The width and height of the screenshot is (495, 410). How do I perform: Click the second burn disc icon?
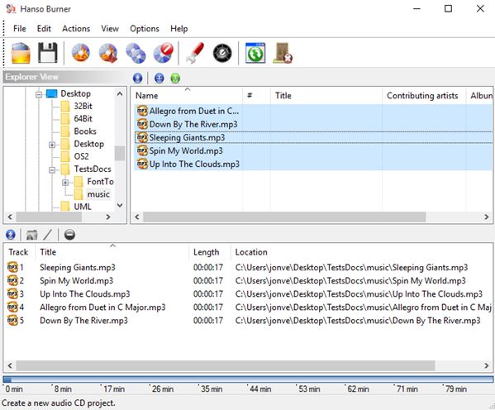point(108,53)
